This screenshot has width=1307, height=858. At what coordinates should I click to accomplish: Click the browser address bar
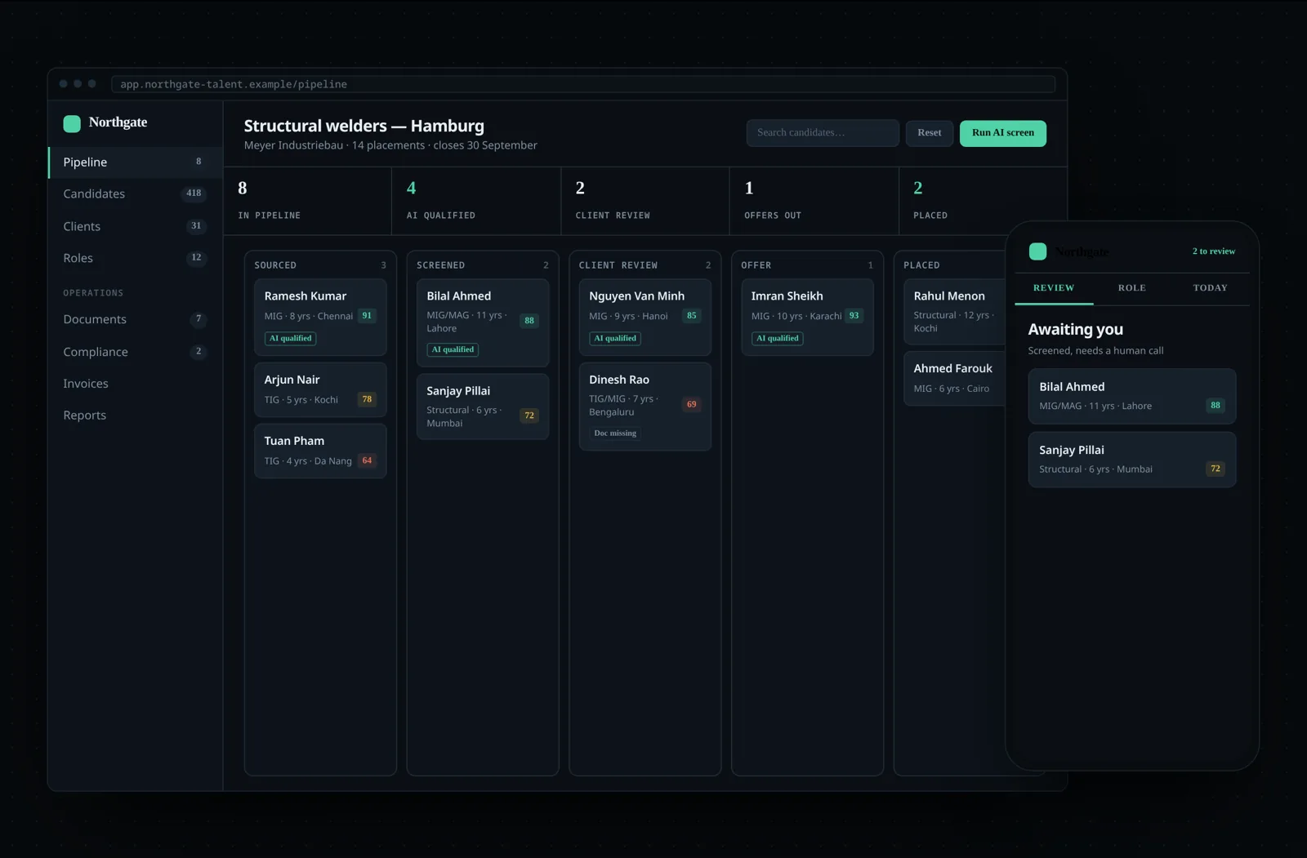pos(583,84)
